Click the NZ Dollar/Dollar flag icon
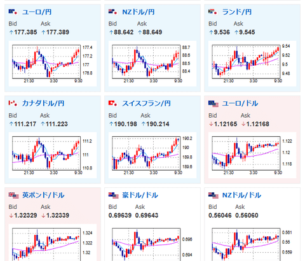The height and width of the screenshot is (261, 305). click(213, 195)
